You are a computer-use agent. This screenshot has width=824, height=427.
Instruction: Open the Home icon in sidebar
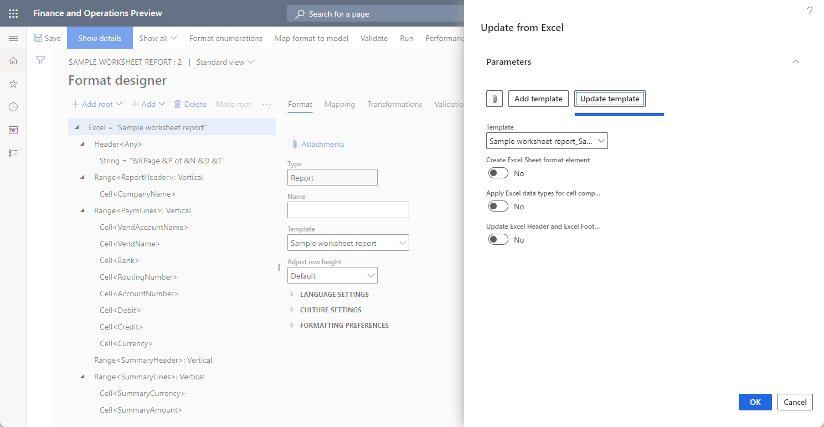click(13, 61)
